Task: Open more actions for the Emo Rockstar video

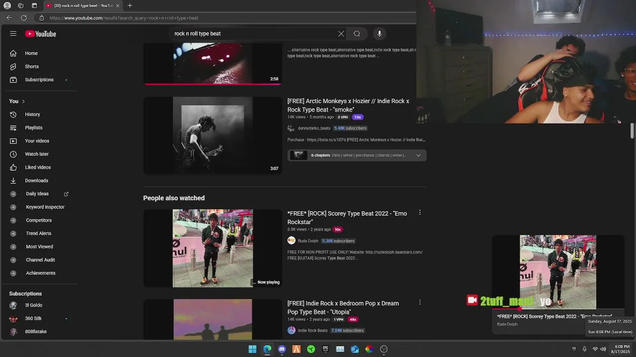Action: (420, 212)
